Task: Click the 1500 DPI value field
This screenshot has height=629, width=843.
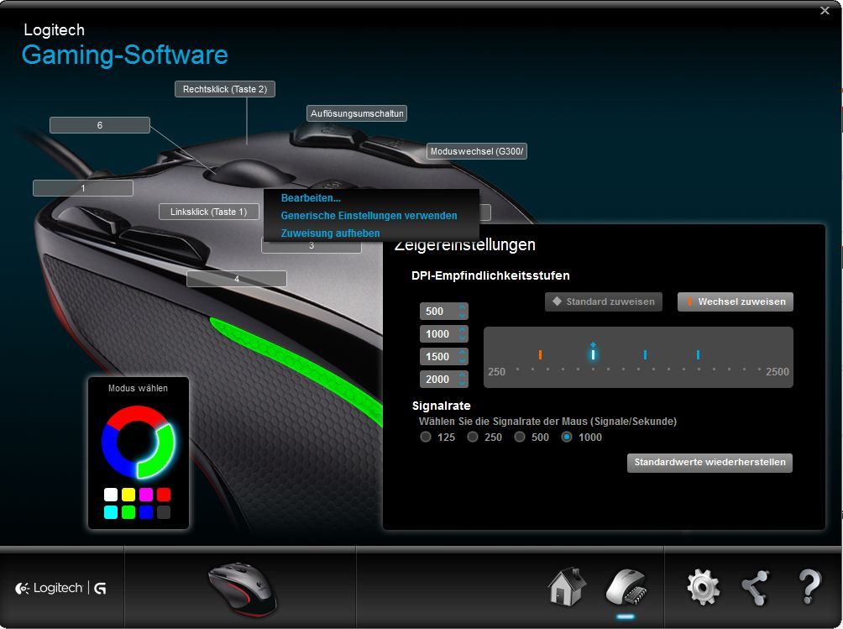Action: click(x=444, y=356)
